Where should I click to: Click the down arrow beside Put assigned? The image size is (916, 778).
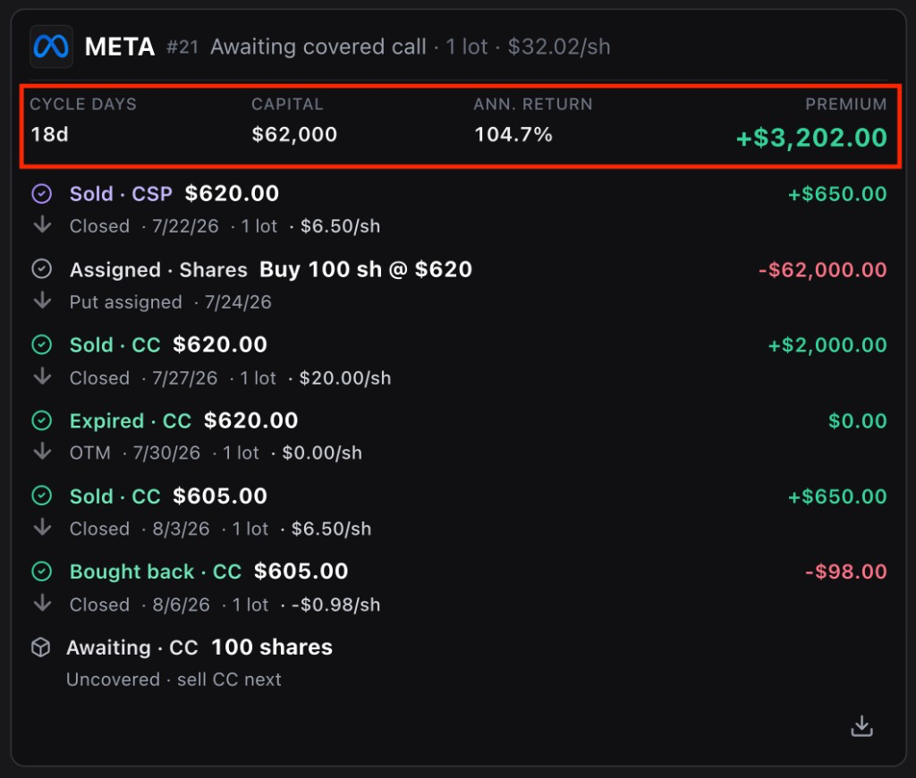42,300
